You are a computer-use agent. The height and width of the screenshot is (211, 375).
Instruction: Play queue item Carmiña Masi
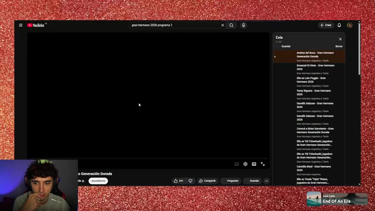pyautogui.click(x=309, y=170)
